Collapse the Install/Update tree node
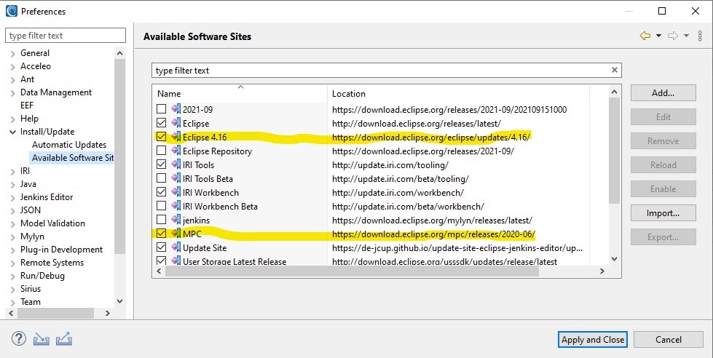This screenshot has height=358, width=713. [x=12, y=132]
